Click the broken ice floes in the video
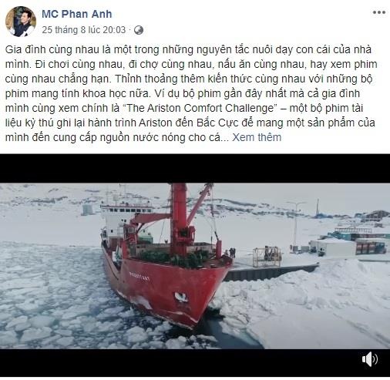The width and height of the screenshot is (390, 380). click(x=52, y=295)
